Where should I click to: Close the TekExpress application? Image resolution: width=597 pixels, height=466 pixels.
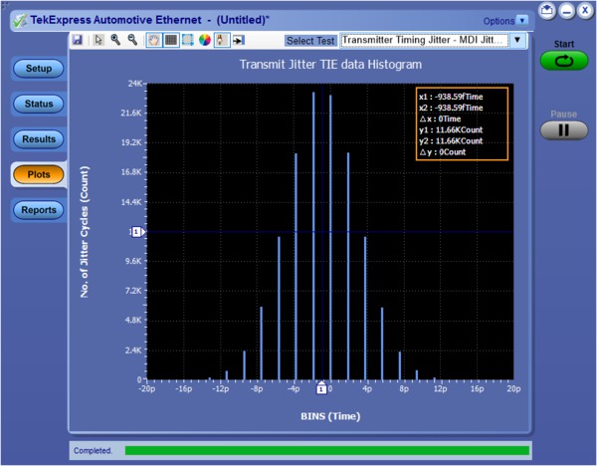coord(585,10)
